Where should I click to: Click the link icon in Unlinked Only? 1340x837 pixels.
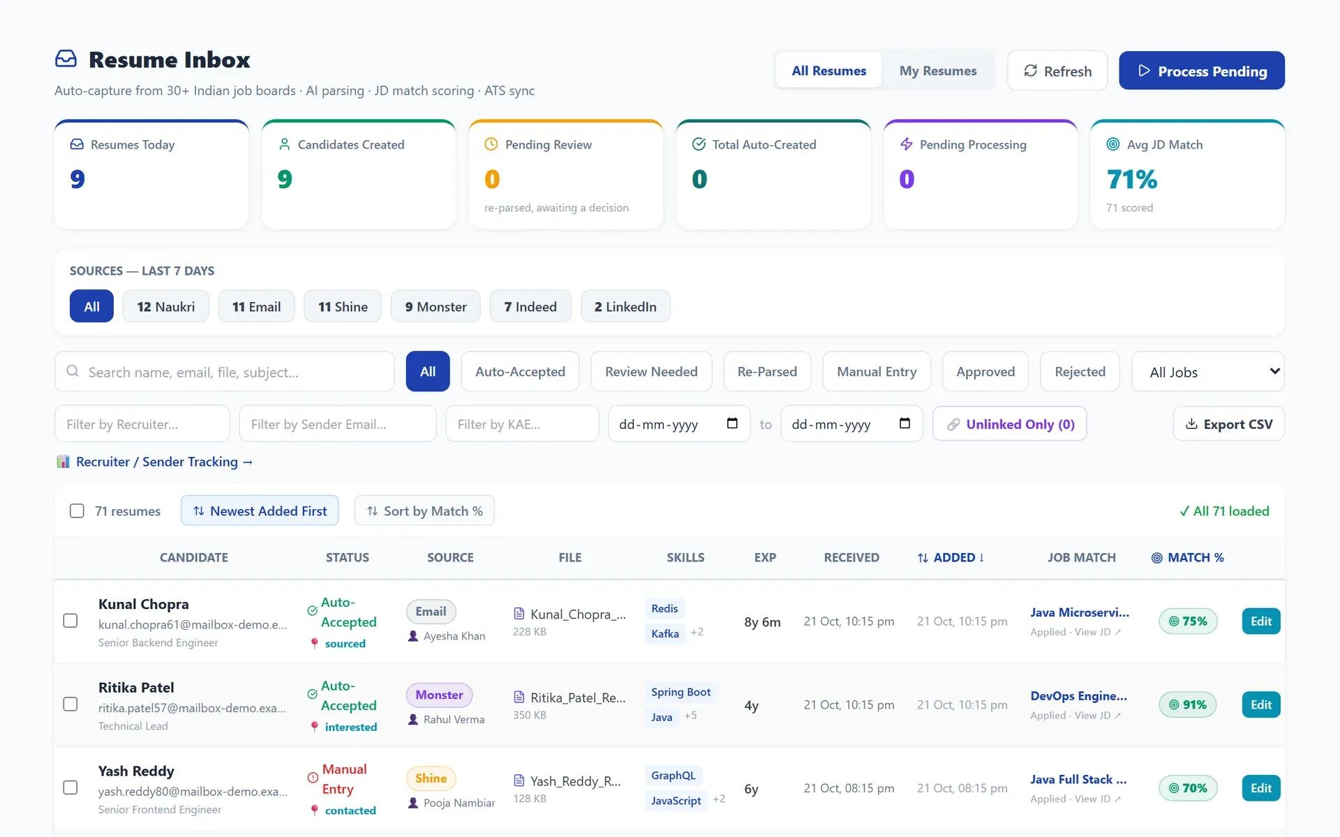[953, 424]
